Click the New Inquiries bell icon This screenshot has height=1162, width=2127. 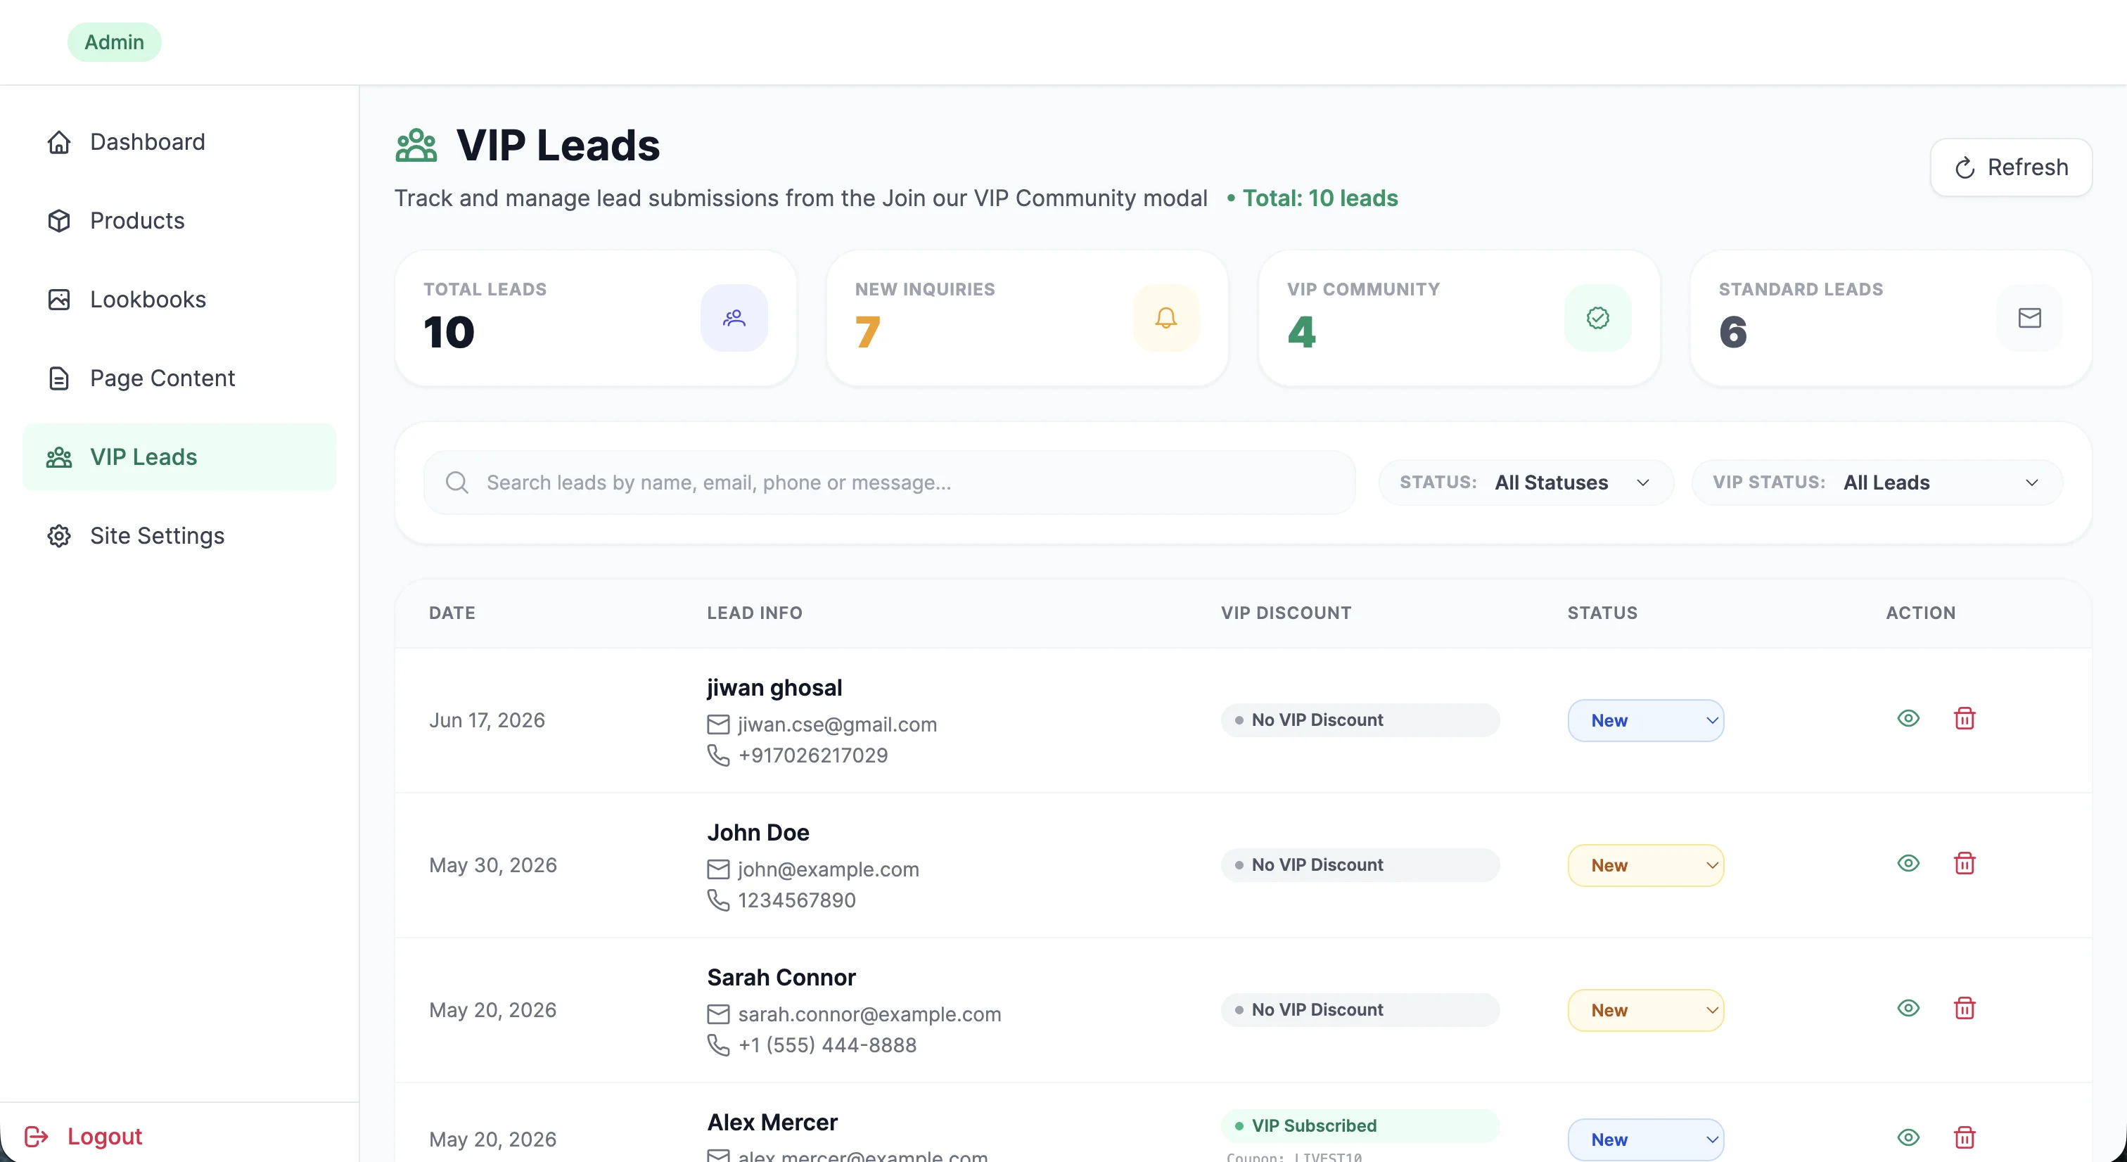click(1166, 318)
